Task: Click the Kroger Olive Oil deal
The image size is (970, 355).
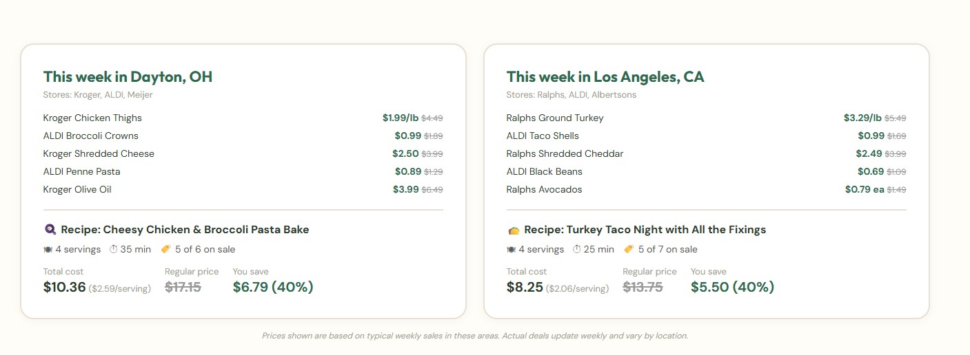Action: (77, 189)
